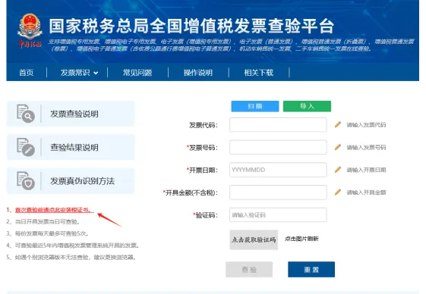Click the 发票查验说明 document magnifier icon

tap(26, 114)
